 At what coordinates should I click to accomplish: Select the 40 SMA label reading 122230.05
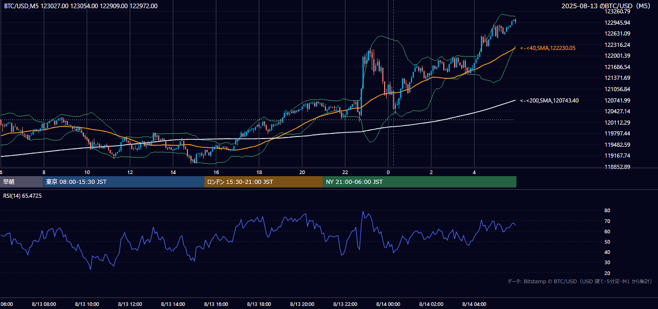click(x=548, y=48)
